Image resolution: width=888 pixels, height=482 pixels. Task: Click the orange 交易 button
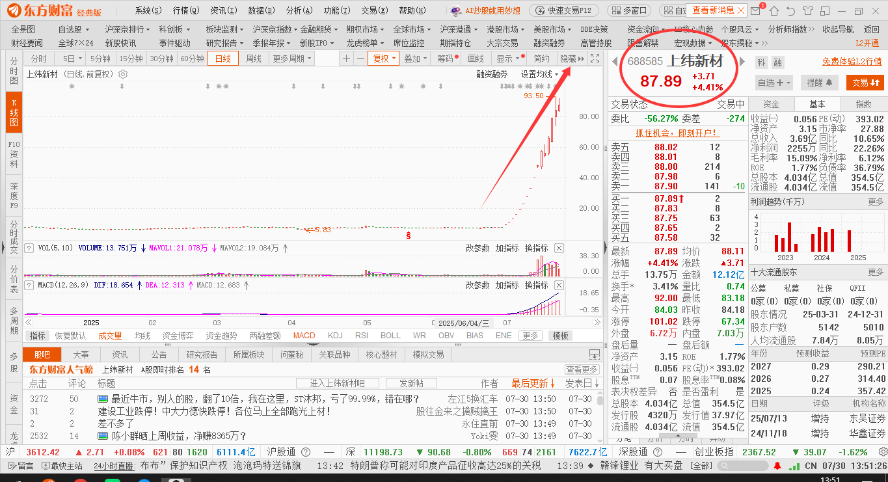865,83
